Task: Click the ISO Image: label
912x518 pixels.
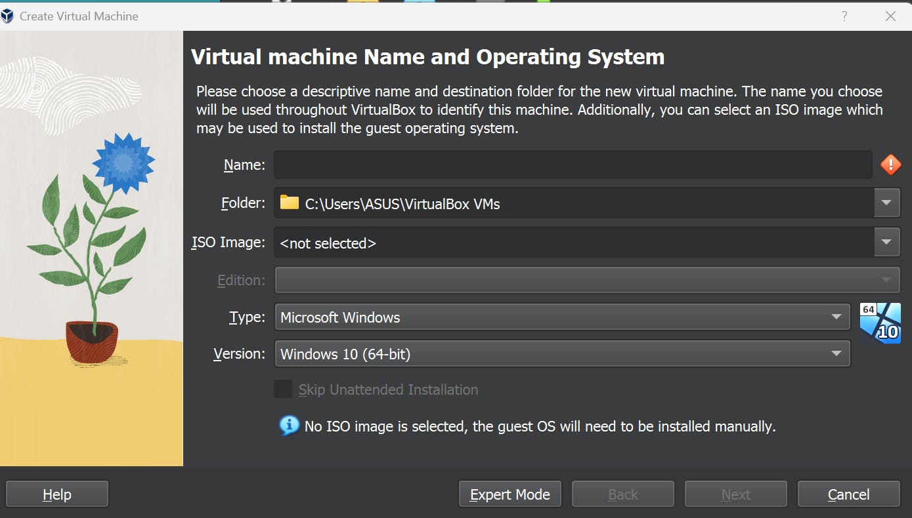Action: click(228, 243)
